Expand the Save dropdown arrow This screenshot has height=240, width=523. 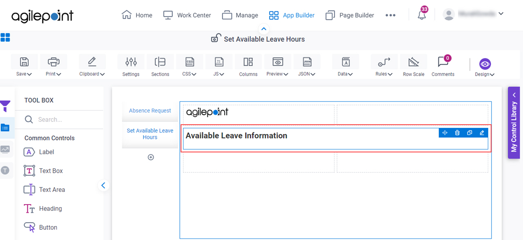30,74
